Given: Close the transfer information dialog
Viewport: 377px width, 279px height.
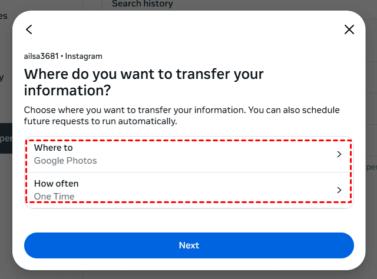Looking at the screenshot, I should (x=349, y=29).
